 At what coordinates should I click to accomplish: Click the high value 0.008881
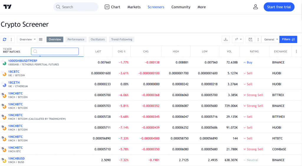[x=182, y=63]
